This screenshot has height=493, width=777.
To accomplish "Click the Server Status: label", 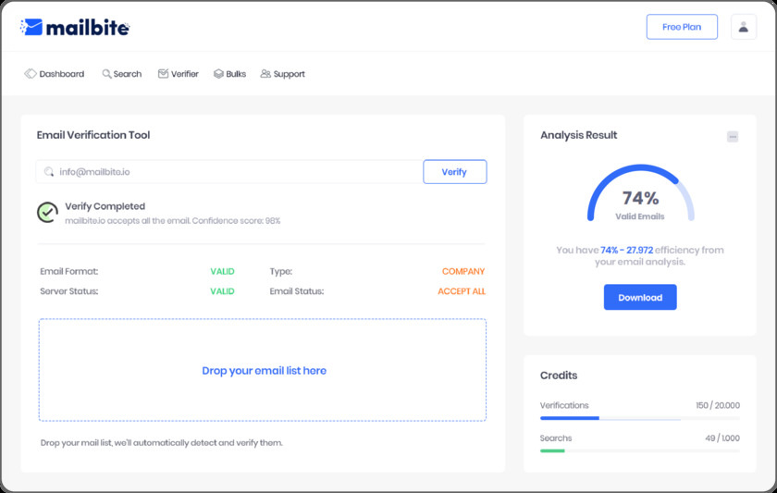I will tap(69, 291).
